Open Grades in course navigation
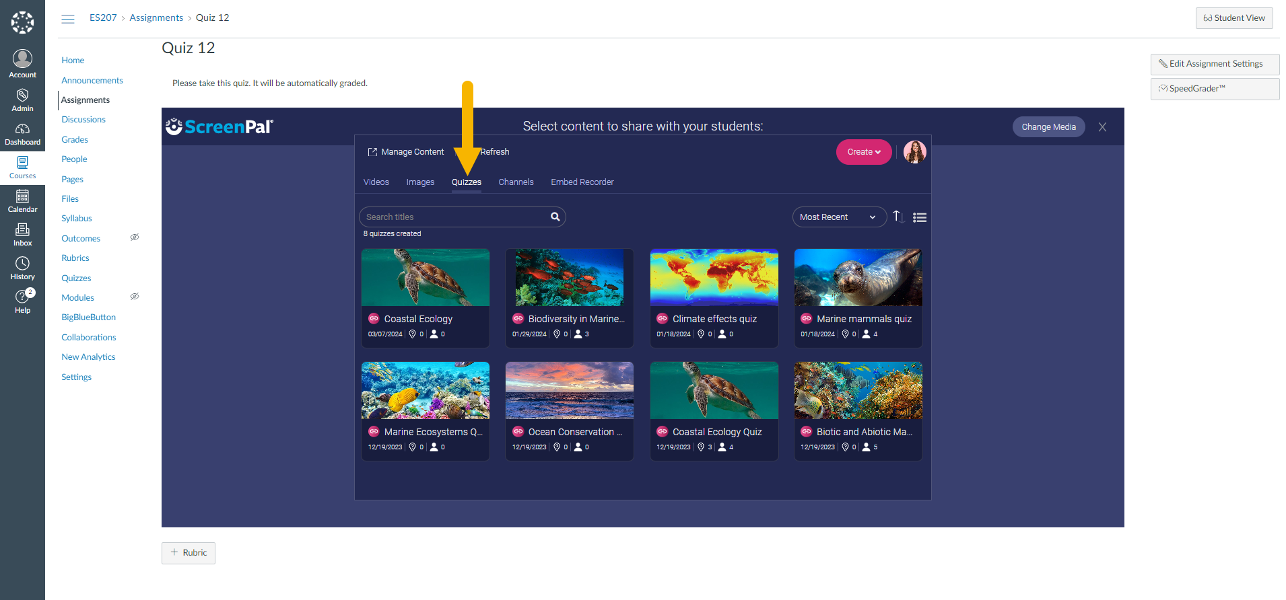 [75, 140]
